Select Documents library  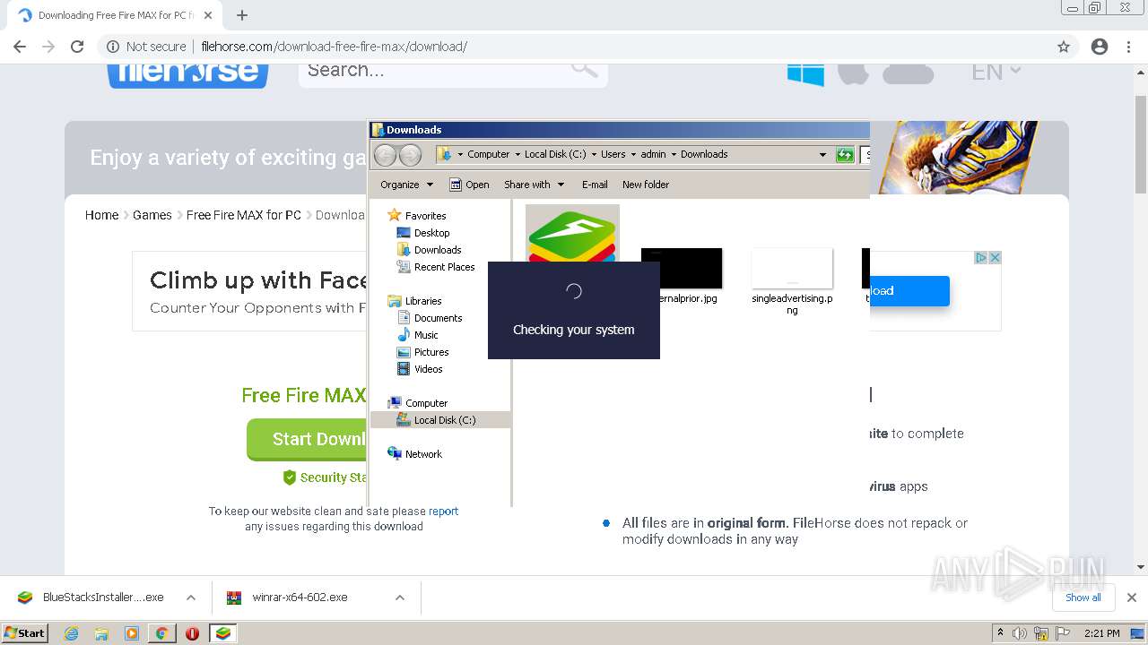pyautogui.click(x=430, y=318)
